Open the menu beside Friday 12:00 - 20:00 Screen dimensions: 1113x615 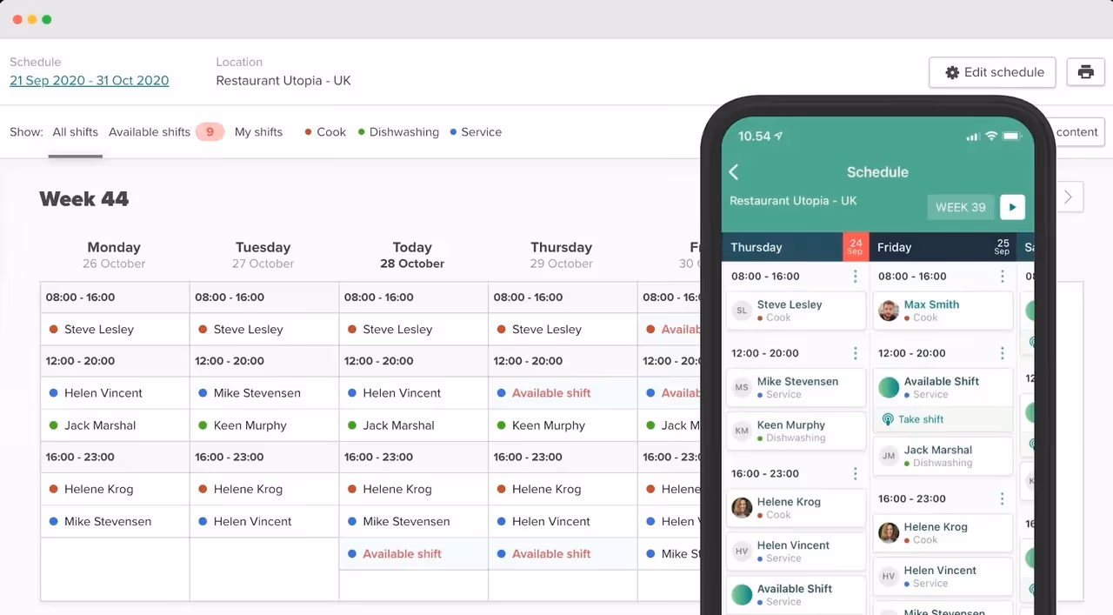click(x=1002, y=353)
